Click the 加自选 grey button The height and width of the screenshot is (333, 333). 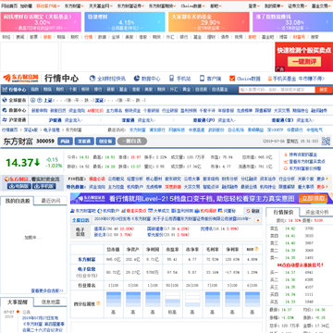(x=132, y=142)
